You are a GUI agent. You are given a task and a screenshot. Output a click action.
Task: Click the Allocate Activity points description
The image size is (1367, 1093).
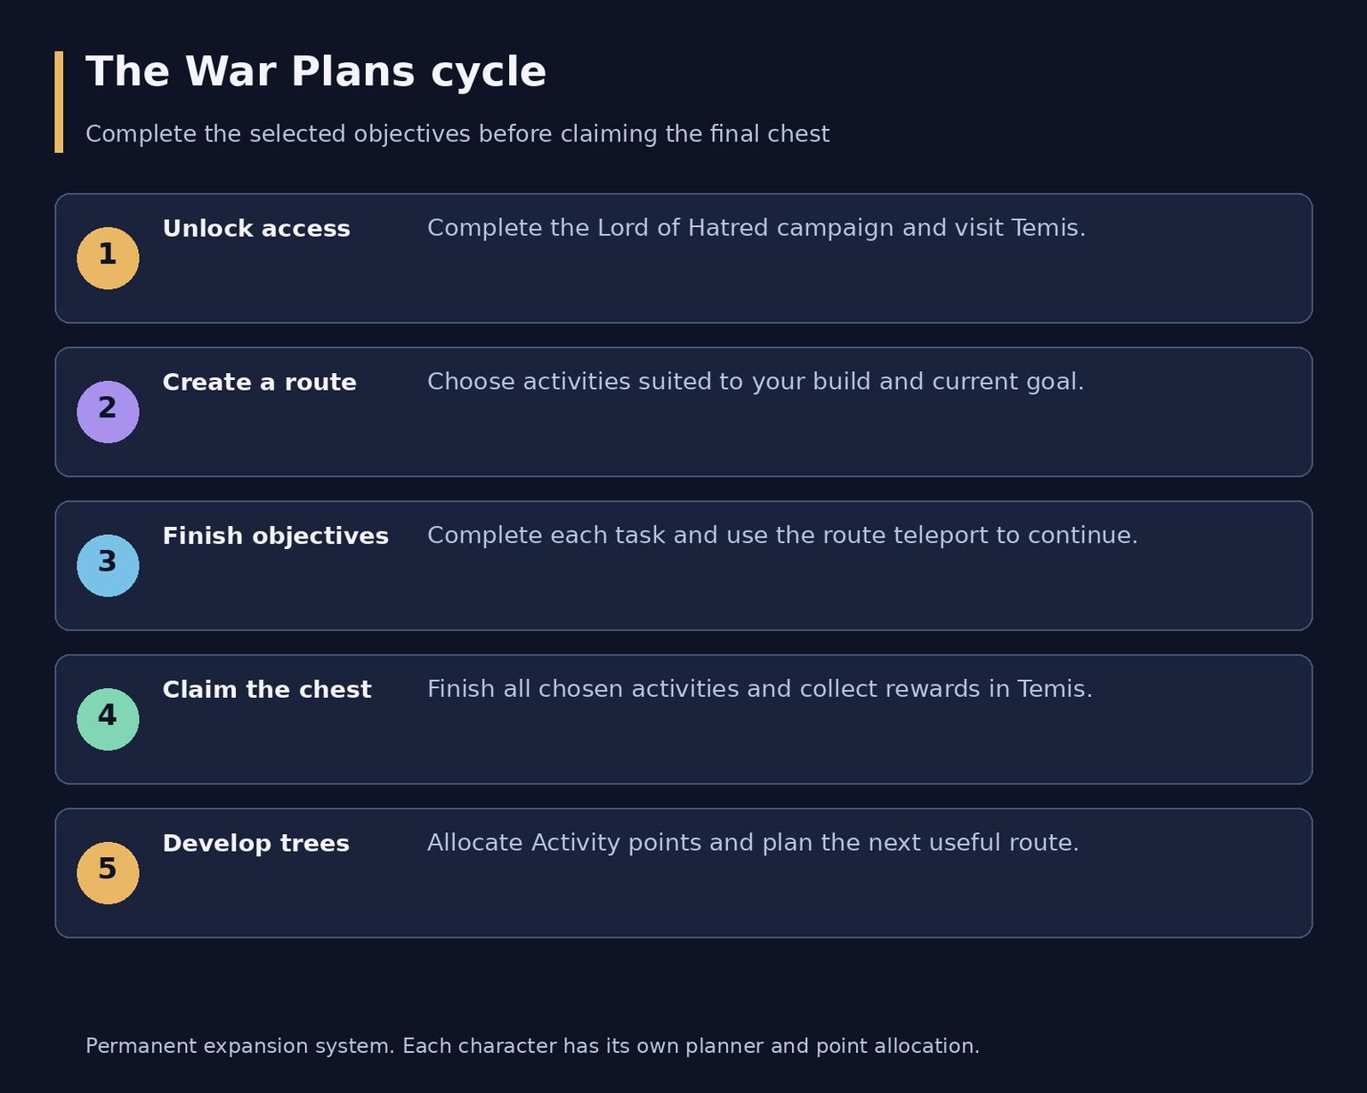point(753,843)
